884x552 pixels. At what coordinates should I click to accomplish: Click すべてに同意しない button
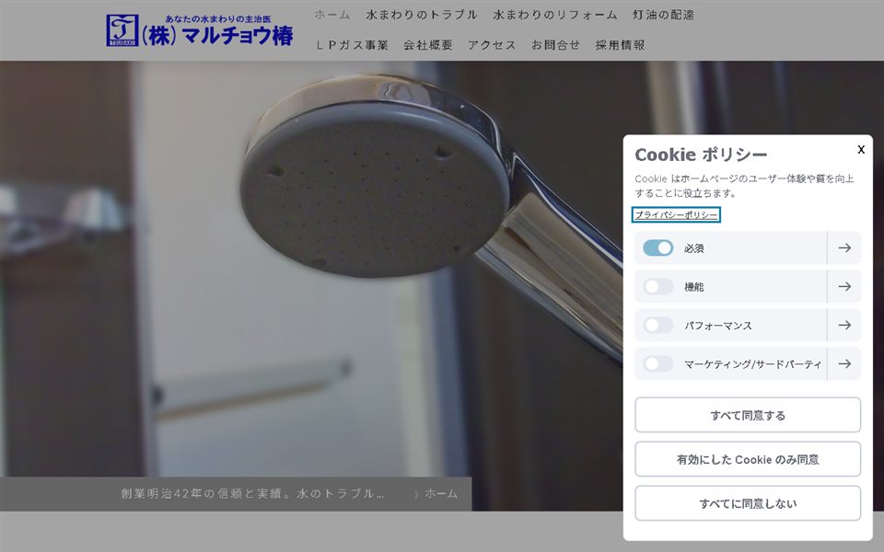point(748,503)
